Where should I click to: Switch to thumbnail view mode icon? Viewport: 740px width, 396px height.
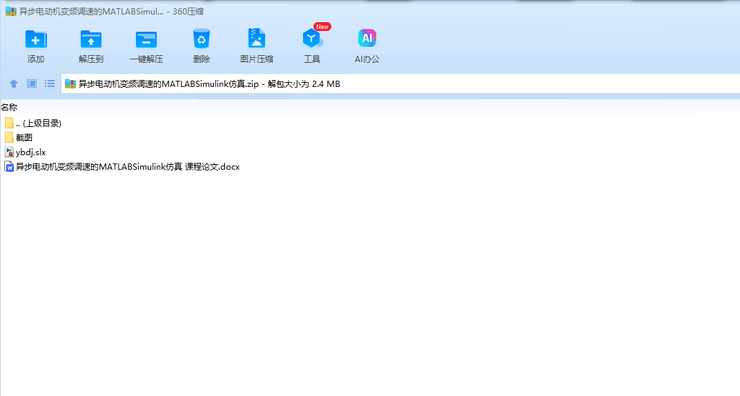coord(32,83)
